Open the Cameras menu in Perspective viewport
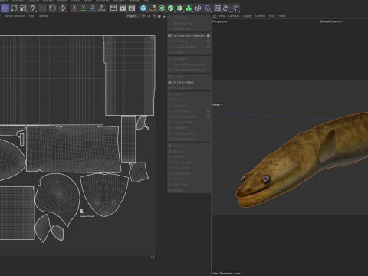The width and height of the screenshot is (368, 276). tap(234, 16)
